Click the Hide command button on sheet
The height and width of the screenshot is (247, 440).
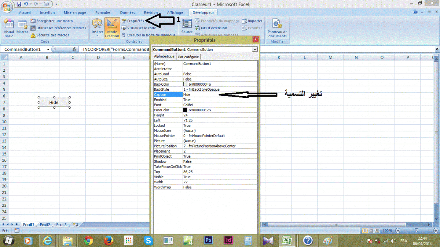[54, 102]
